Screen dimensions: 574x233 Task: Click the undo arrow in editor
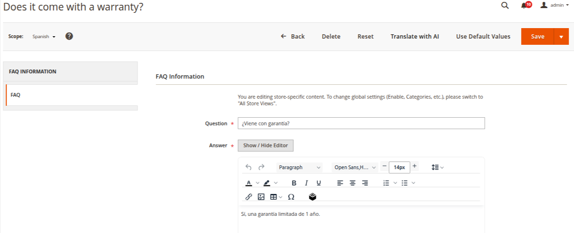click(248, 167)
